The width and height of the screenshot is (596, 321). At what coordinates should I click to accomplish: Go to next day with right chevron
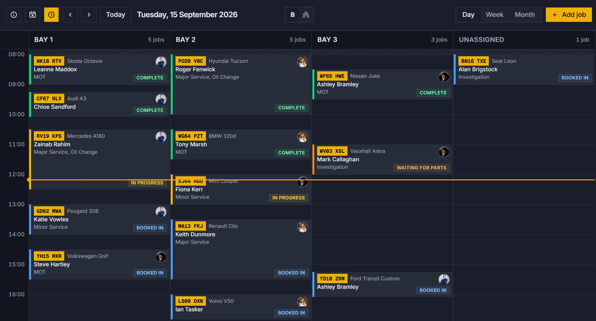click(x=89, y=15)
